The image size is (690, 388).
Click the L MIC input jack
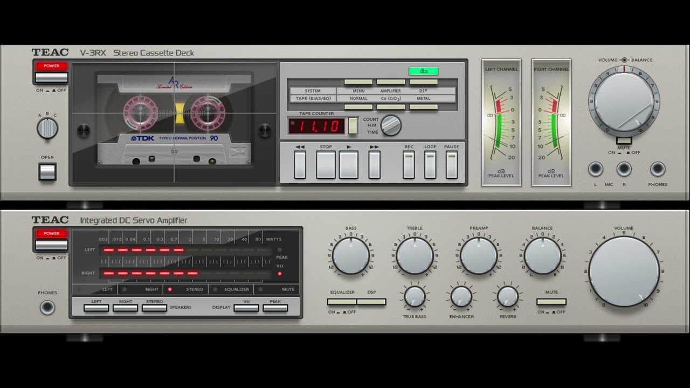[x=596, y=169]
